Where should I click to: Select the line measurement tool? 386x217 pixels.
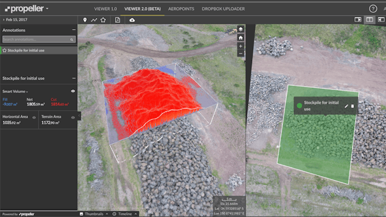point(94,20)
